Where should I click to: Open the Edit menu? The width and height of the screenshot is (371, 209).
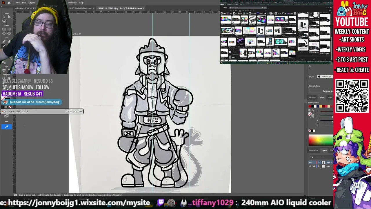click(24, 3)
